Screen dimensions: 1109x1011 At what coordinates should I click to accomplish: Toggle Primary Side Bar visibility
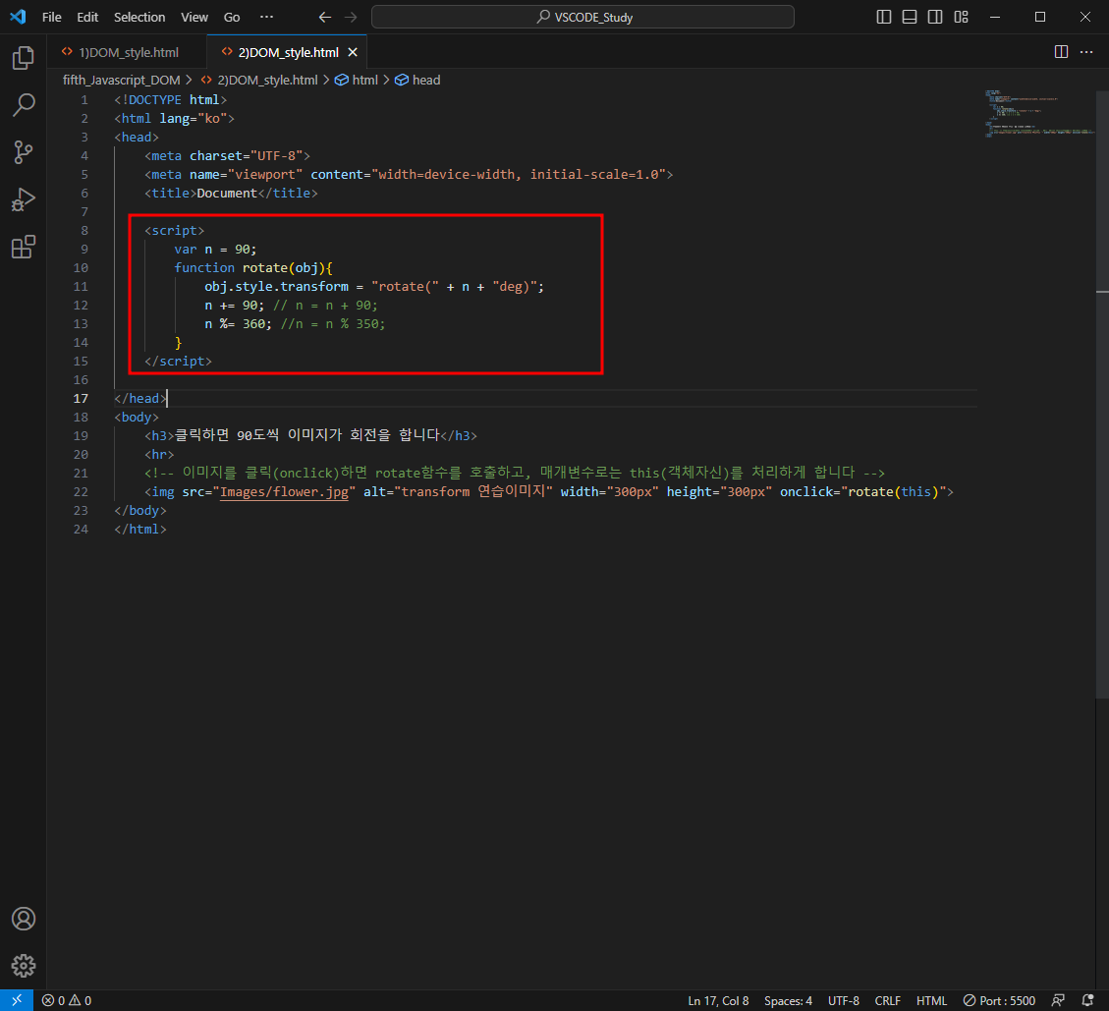884,17
